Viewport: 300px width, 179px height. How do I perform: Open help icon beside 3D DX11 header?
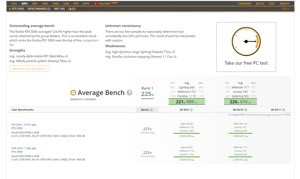284,110
